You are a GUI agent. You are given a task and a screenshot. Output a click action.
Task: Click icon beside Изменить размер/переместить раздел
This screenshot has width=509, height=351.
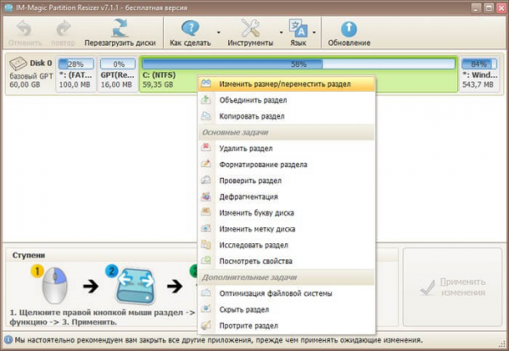click(x=206, y=84)
